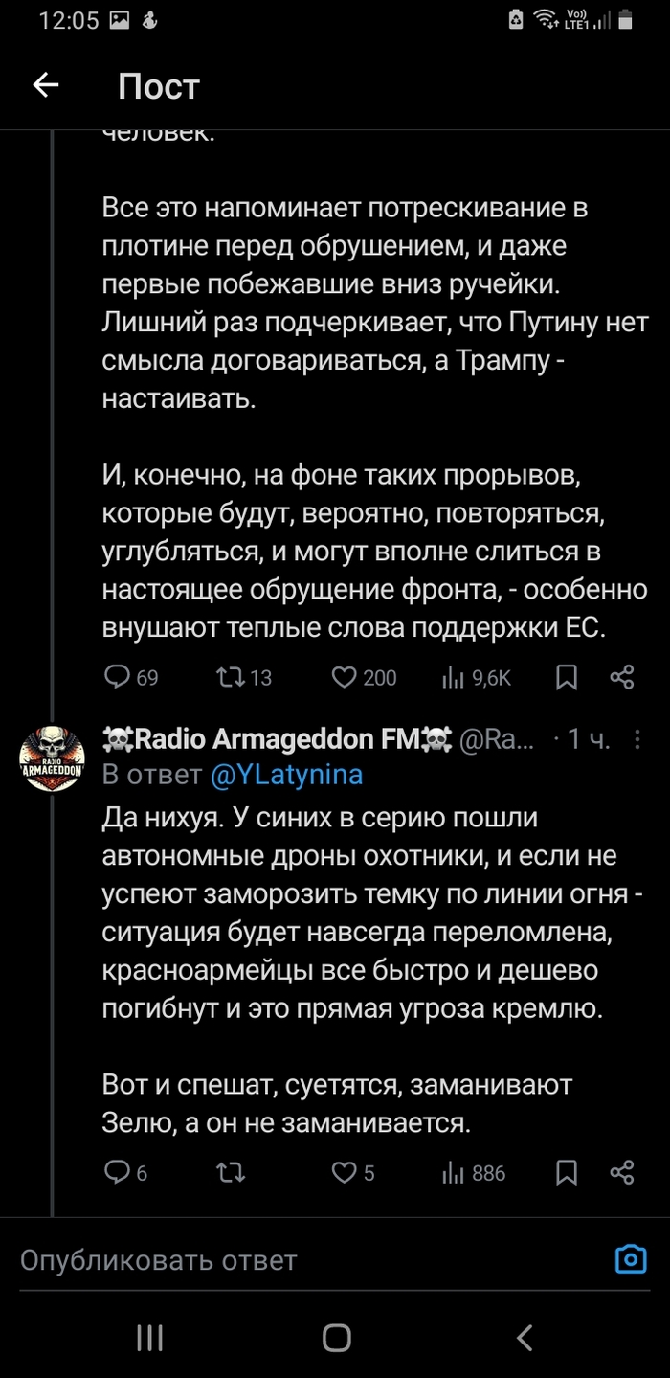Repost the Radio Armageddon reply

coord(231,1172)
